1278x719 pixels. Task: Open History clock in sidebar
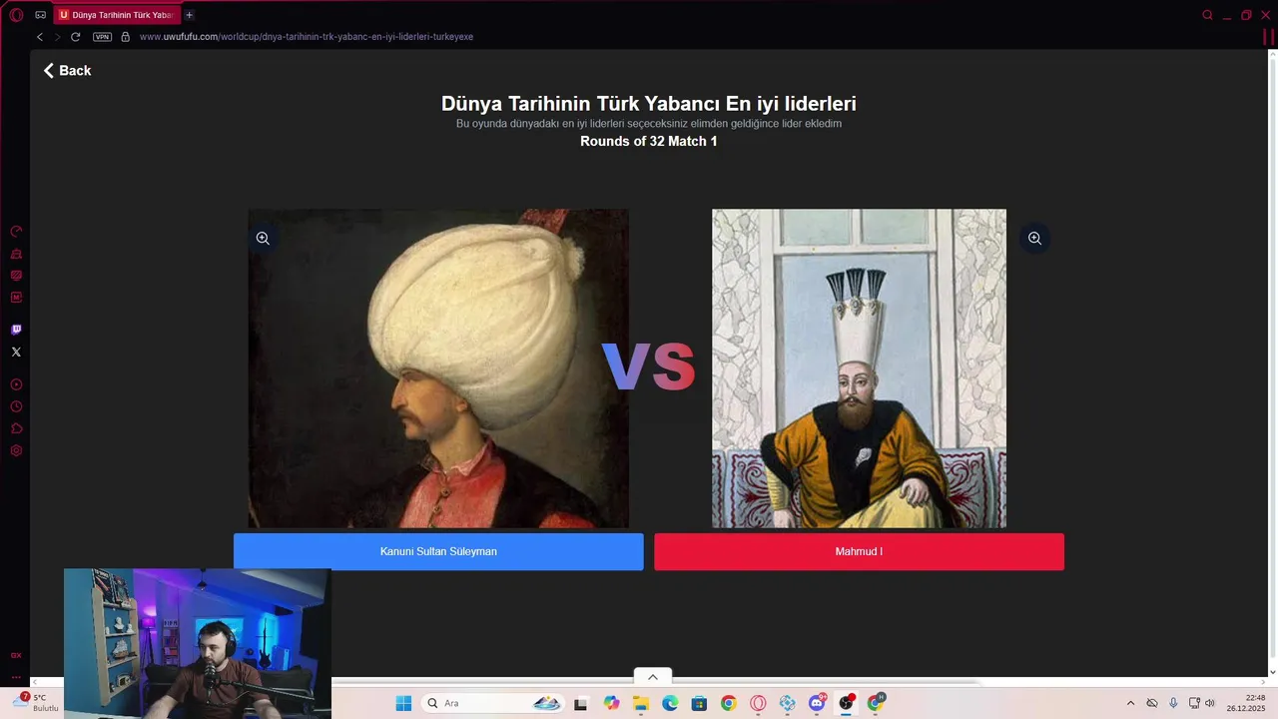pos(16,406)
